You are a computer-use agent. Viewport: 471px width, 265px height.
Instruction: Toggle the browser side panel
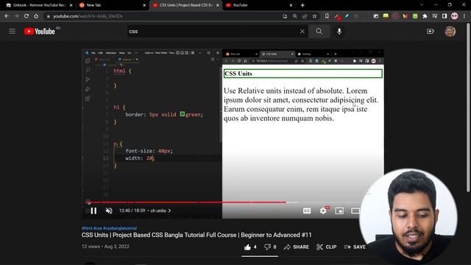click(x=445, y=16)
